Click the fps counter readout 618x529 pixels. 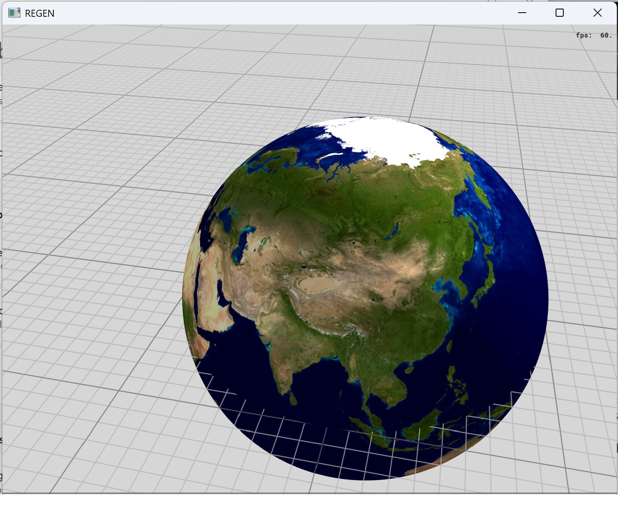pyautogui.click(x=594, y=36)
